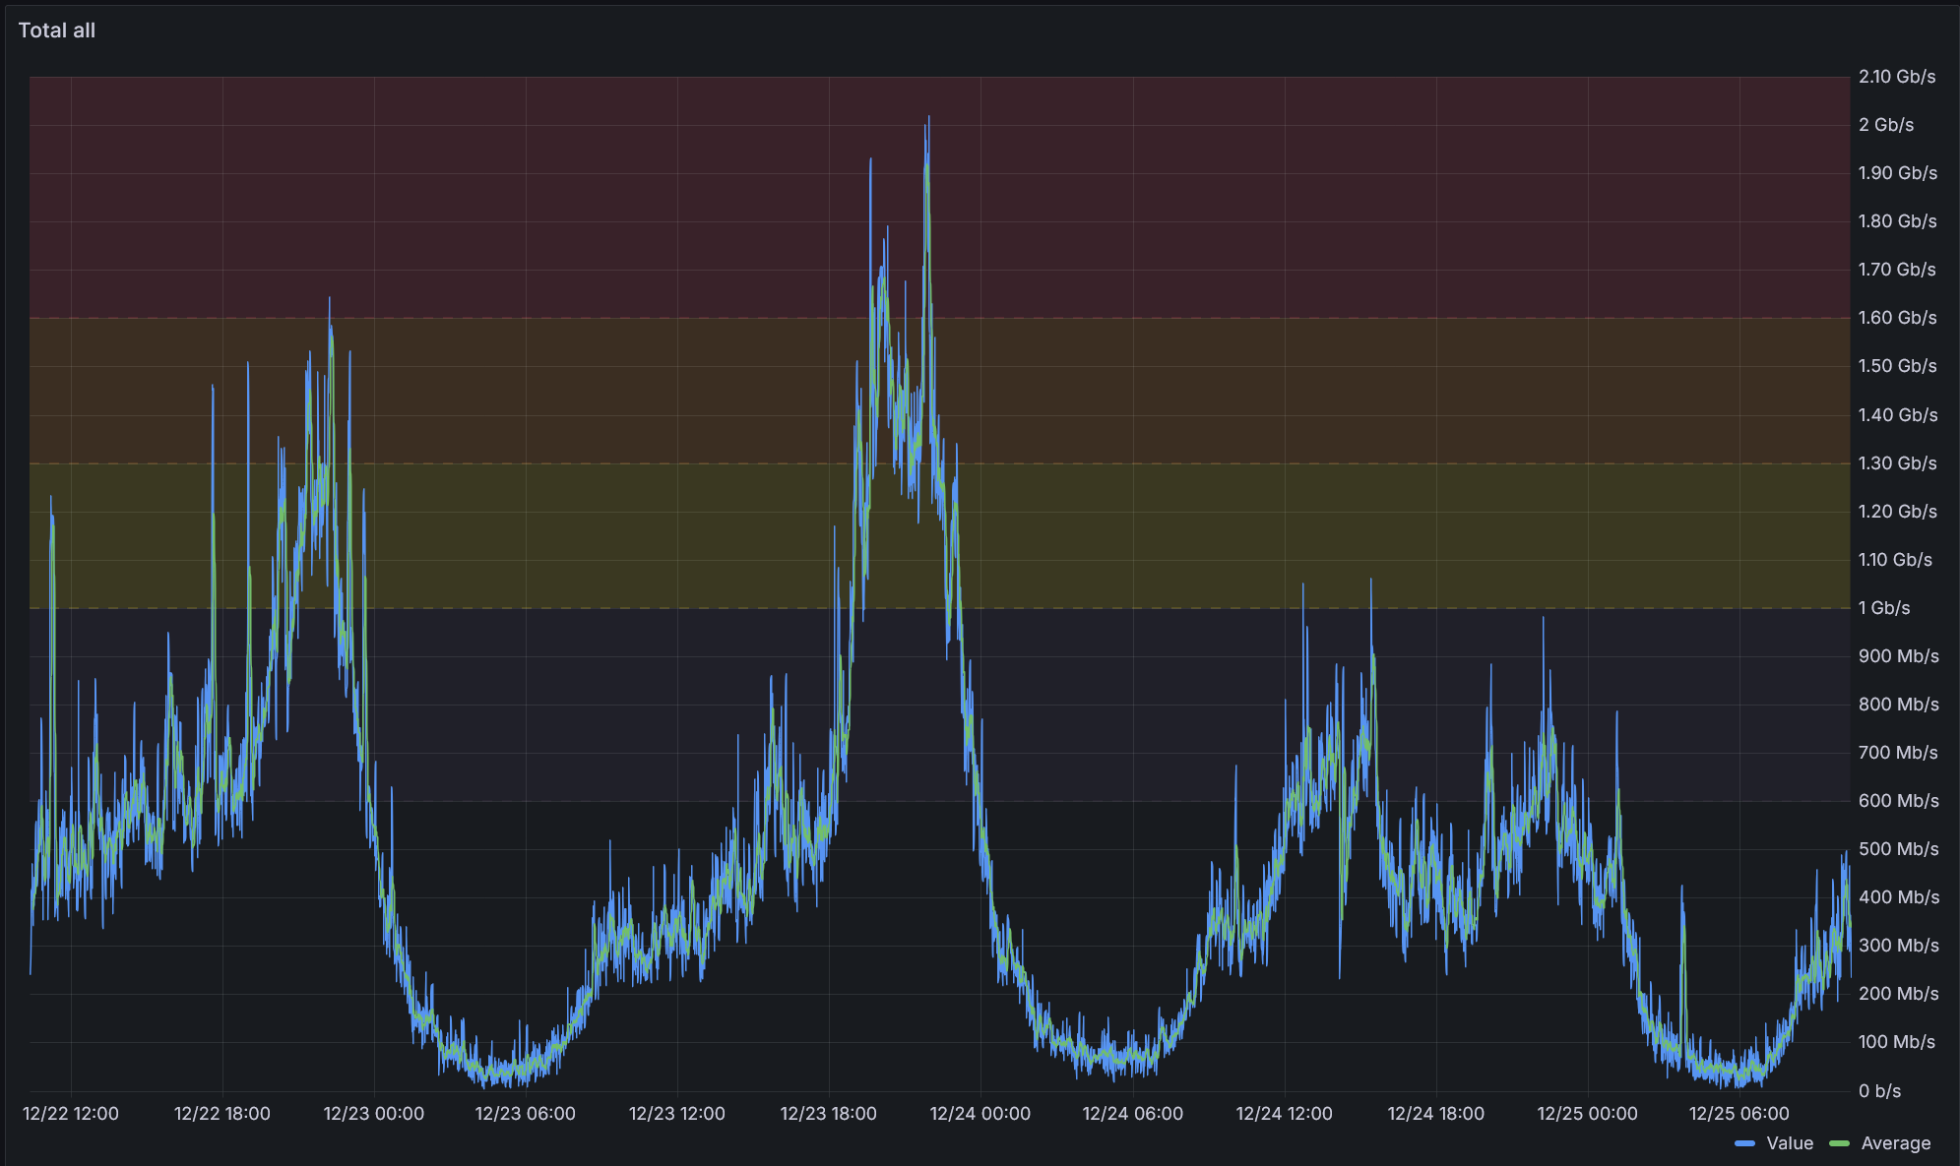Click the 2 Gb/s y-axis label

1886,125
